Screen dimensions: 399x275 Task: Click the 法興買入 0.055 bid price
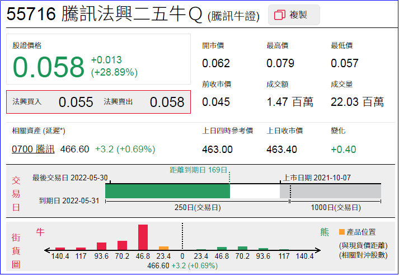click(x=76, y=102)
